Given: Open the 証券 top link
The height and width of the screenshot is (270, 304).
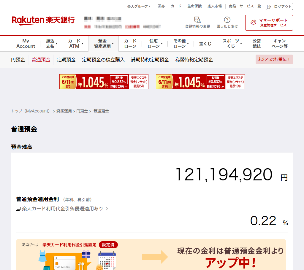Looking at the screenshot, I should (x=161, y=6).
